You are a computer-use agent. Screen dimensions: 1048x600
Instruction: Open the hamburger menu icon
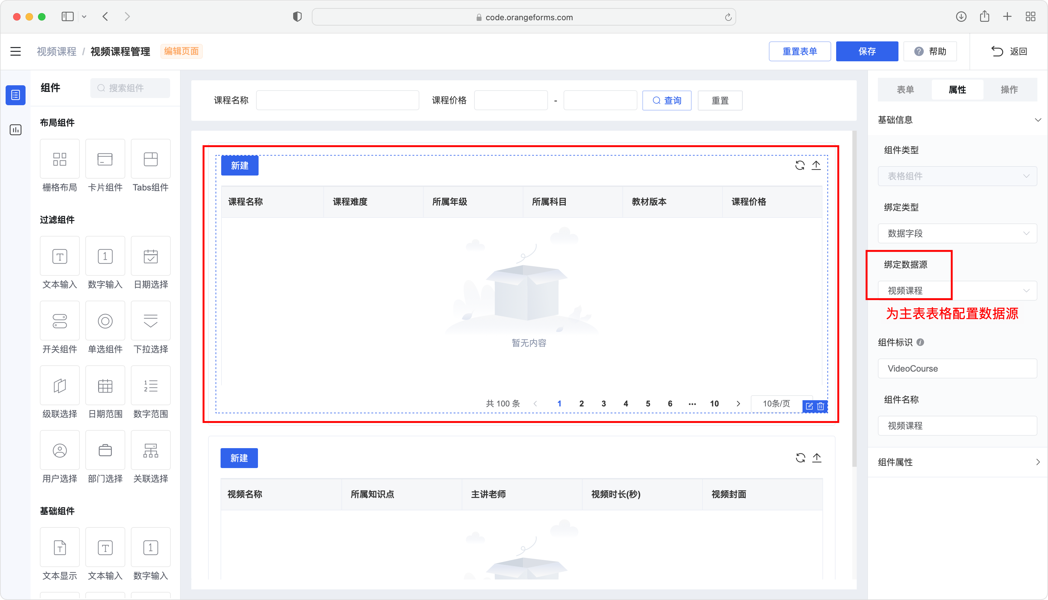point(16,51)
